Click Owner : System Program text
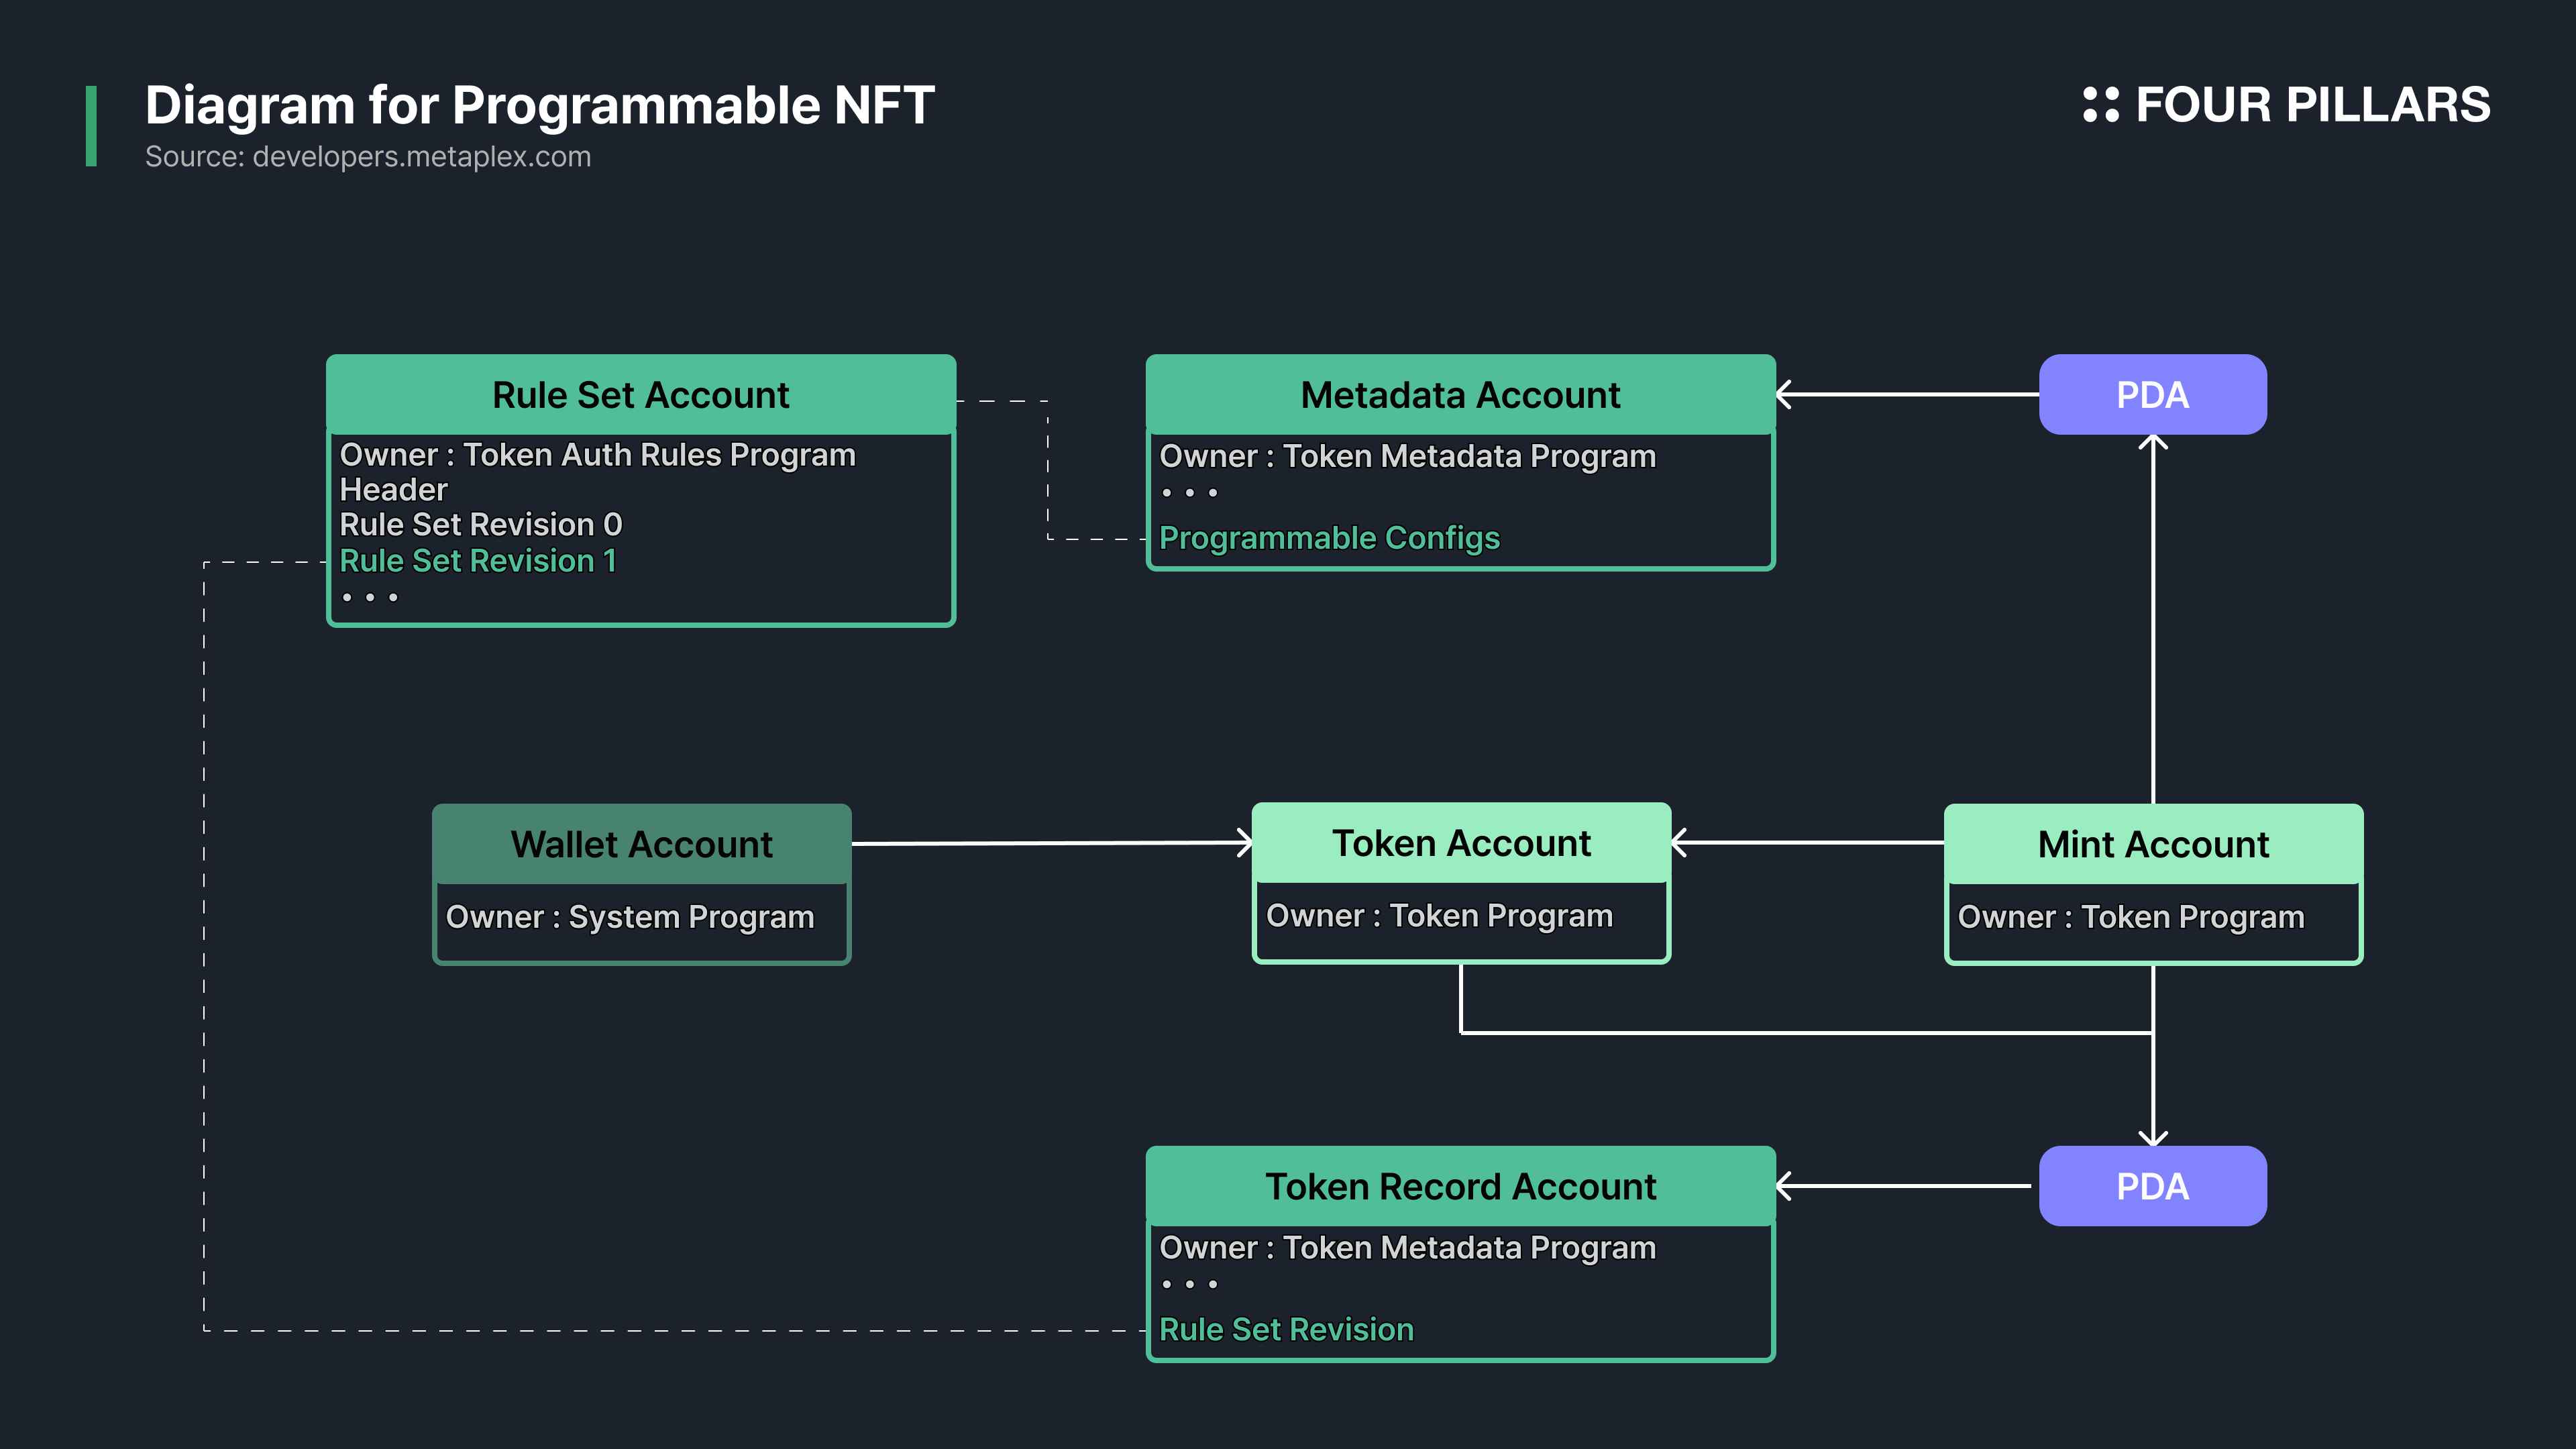 click(630, 917)
